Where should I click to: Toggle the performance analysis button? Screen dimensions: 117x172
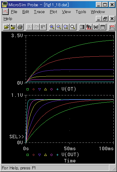(x=96, y=27)
